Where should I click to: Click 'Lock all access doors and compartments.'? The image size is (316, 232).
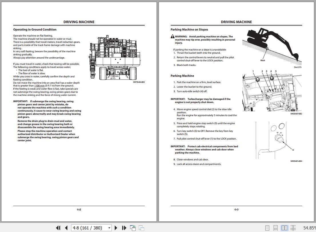point(199,164)
